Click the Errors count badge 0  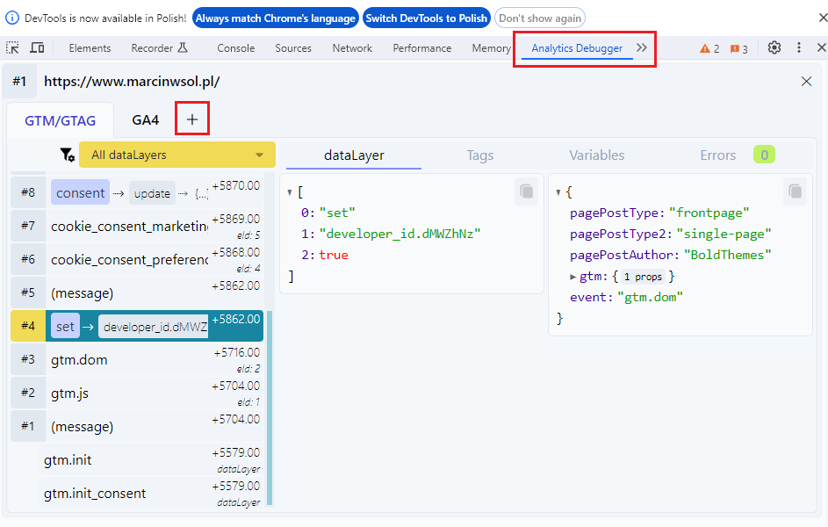click(764, 155)
